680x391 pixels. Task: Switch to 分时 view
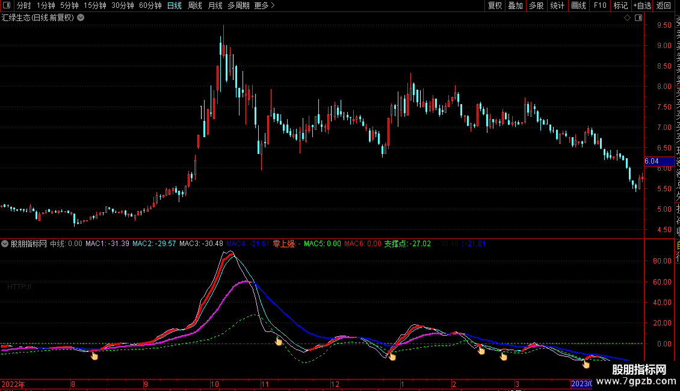[x=24, y=5]
